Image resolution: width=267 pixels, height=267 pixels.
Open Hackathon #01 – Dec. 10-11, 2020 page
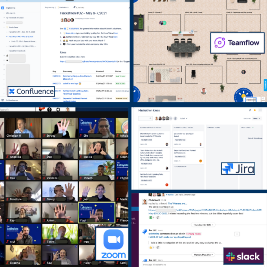[22, 32]
